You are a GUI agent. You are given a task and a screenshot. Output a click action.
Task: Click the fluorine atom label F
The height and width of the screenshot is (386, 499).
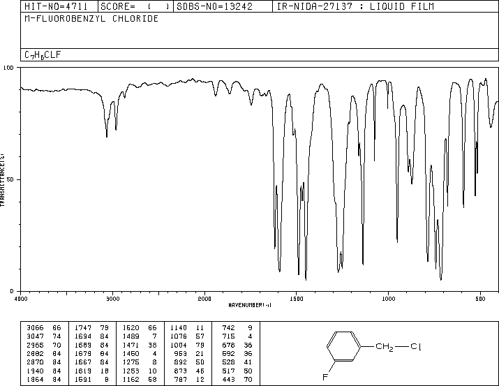click(x=325, y=378)
